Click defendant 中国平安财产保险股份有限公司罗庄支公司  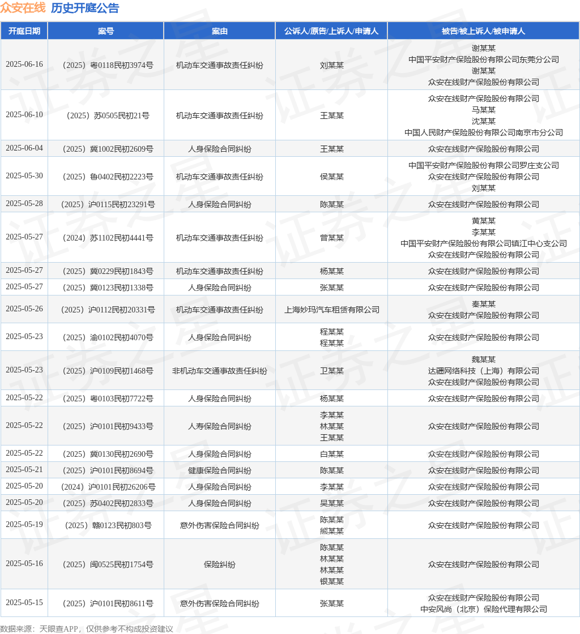coord(483,165)
